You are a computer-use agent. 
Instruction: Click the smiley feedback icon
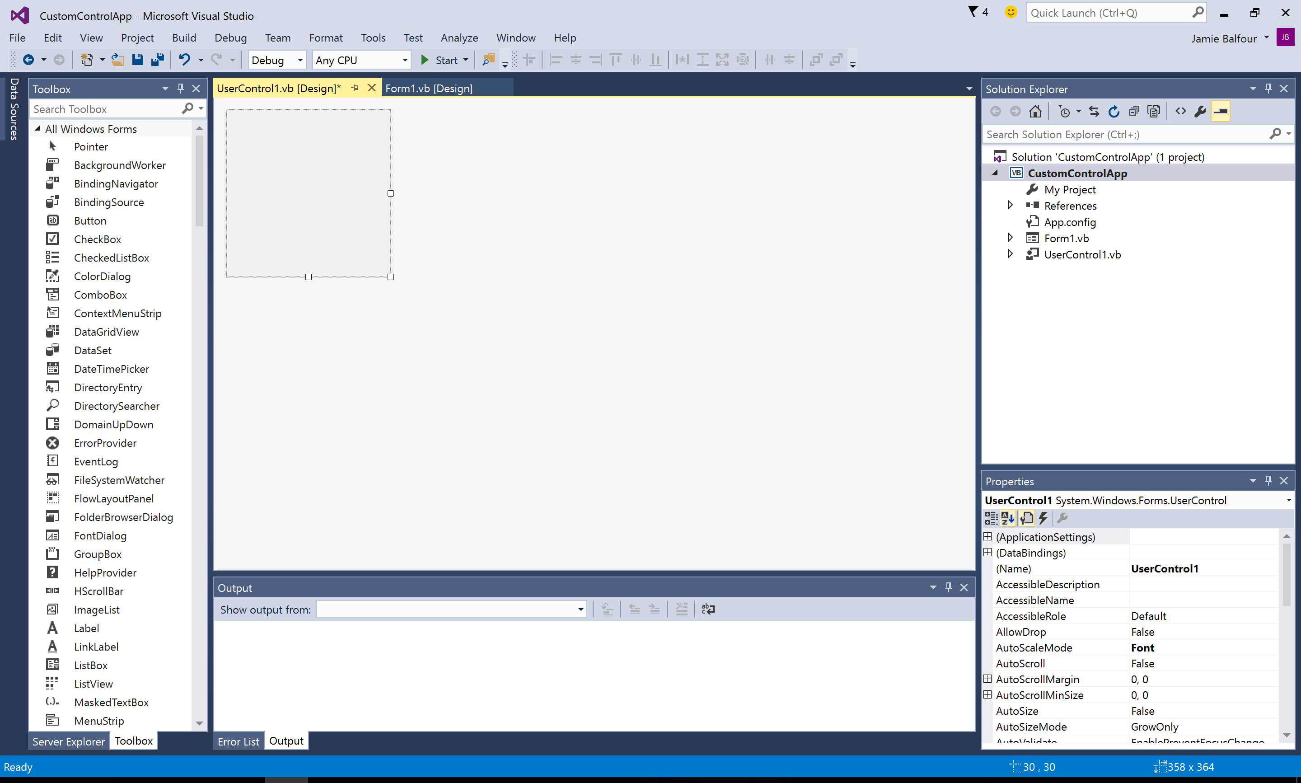point(1011,12)
